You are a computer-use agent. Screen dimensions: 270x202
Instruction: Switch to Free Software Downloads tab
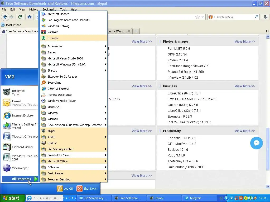20,31
